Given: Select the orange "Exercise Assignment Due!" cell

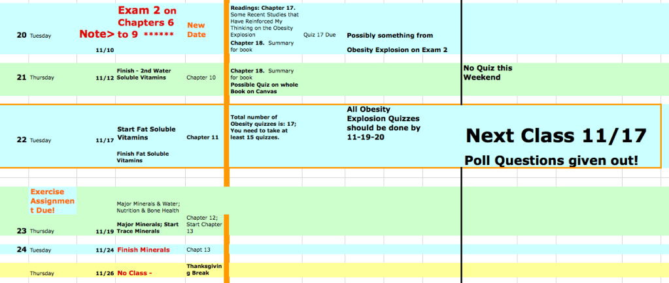Looking at the screenshot, I should [53, 205].
